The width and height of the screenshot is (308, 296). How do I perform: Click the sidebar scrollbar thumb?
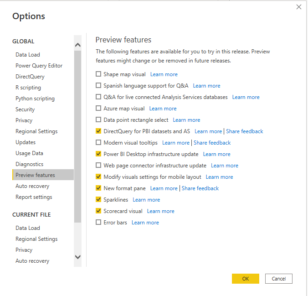[x=78, y=136]
